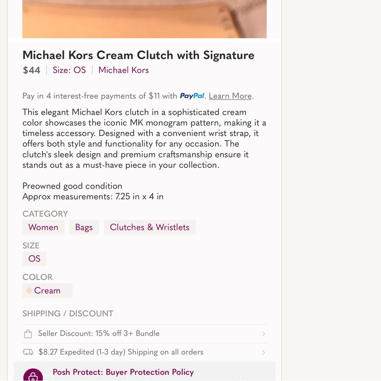Click the OS size tag under SIZE

coord(34,259)
